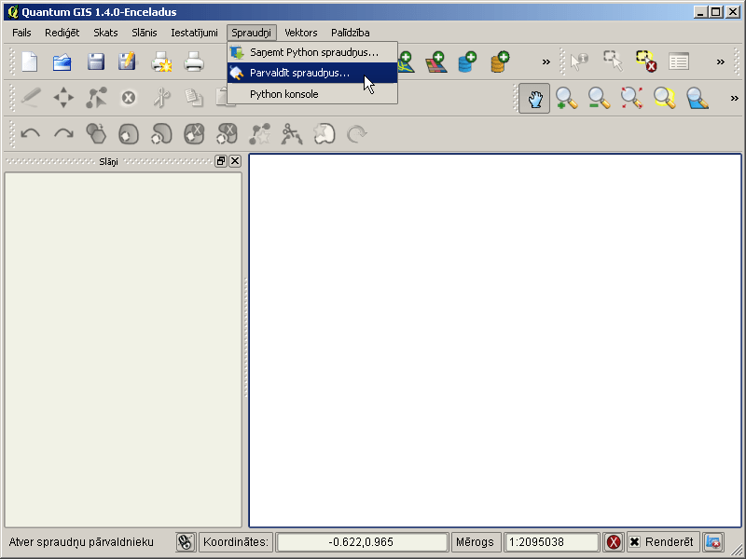Add PostGIS layer blue database icon
Viewport: 746px width, 559px height.
pos(467,61)
